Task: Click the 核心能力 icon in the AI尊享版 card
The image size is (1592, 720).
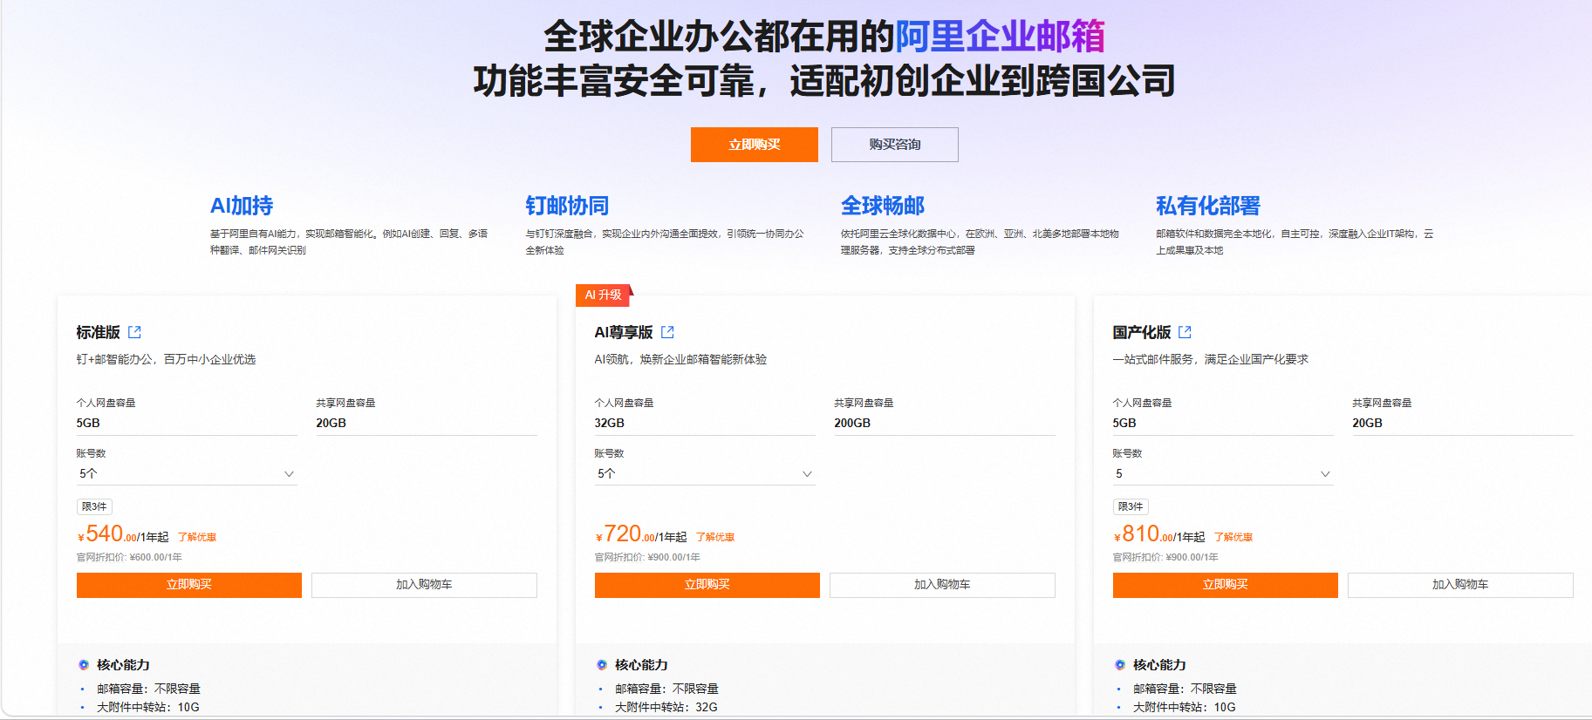Action: [x=602, y=665]
